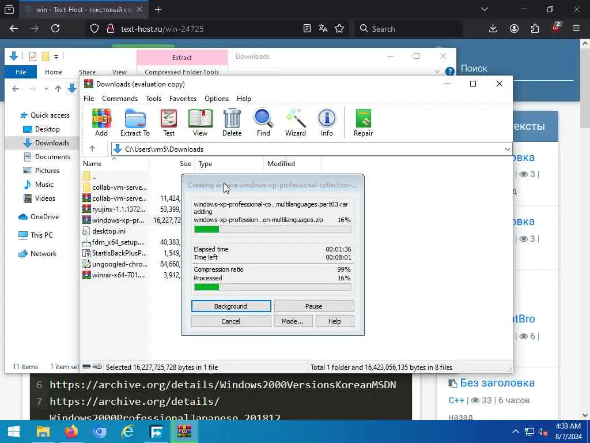Click the Repair toolbar icon
This screenshot has width=590, height=443.
363,122
